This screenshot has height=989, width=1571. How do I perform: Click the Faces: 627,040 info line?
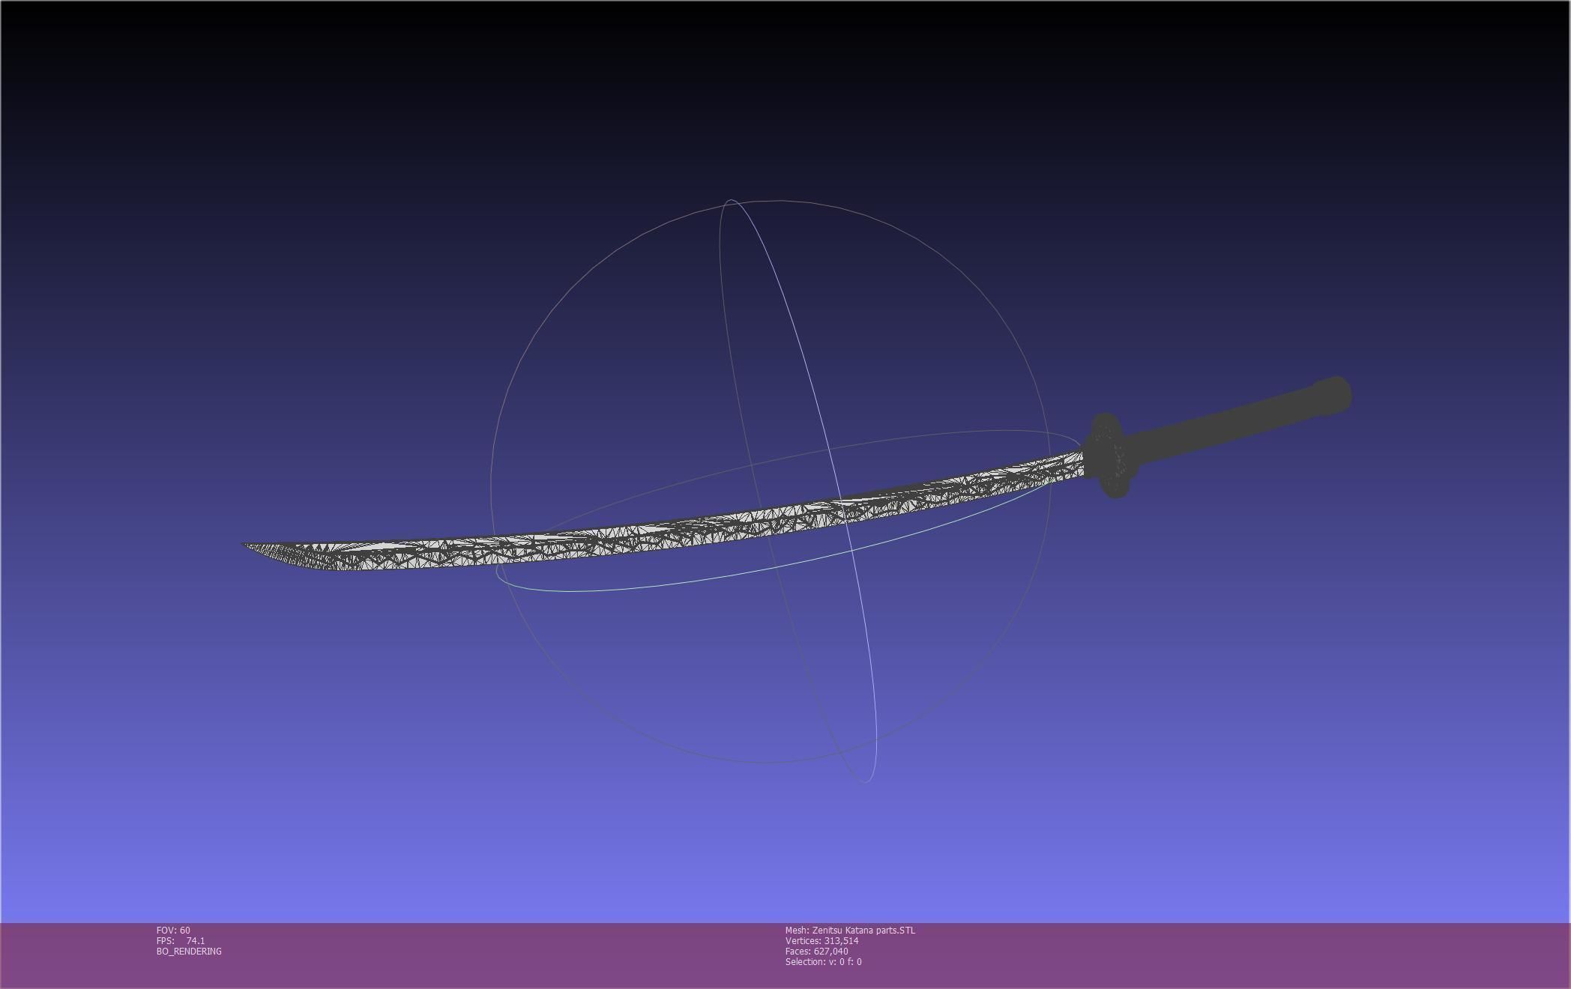tap(816, 952)
